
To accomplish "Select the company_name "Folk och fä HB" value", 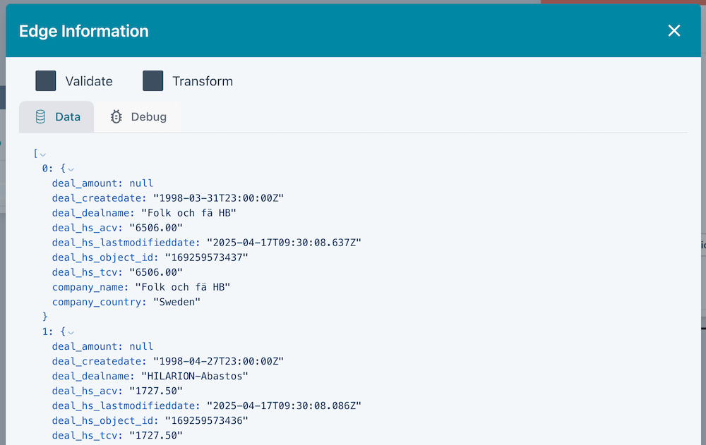I will click(183, 287).
